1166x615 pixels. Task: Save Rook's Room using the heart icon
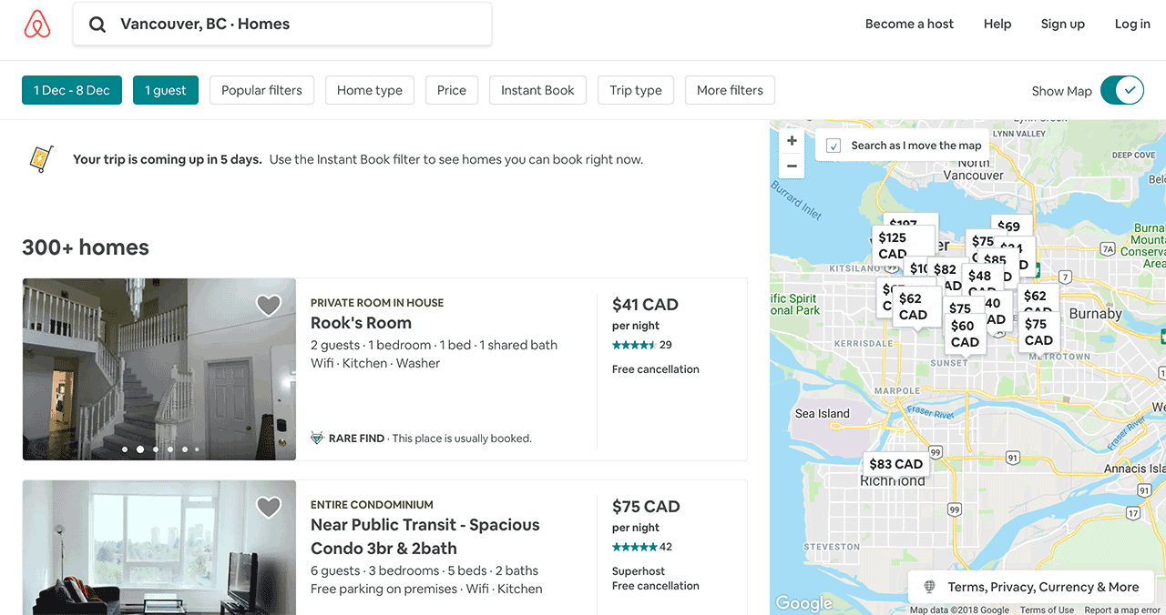pos(269,303)
